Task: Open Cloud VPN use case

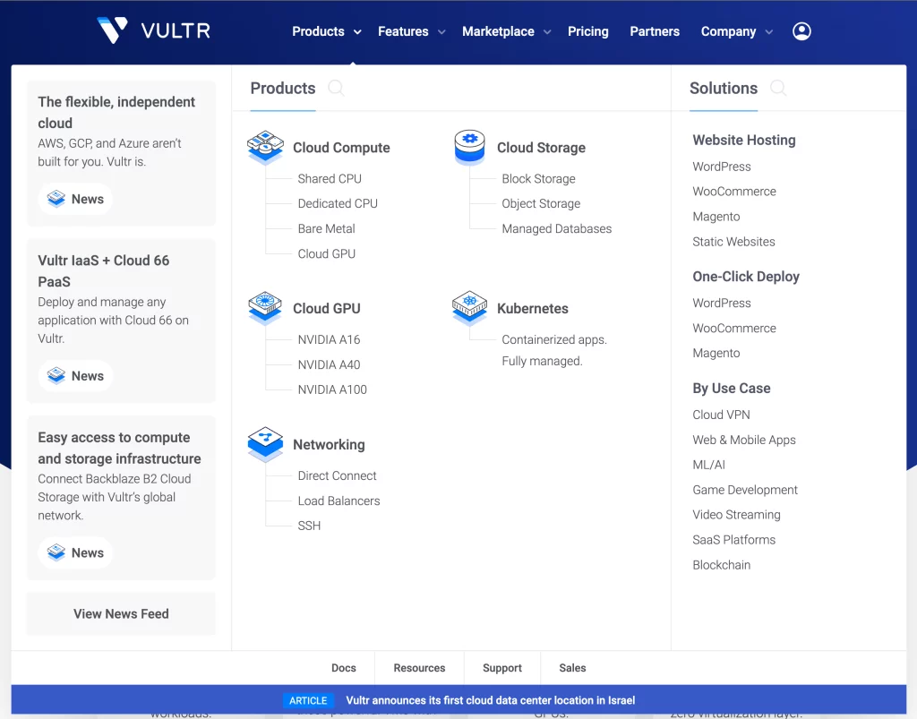Action: [721, 415]
